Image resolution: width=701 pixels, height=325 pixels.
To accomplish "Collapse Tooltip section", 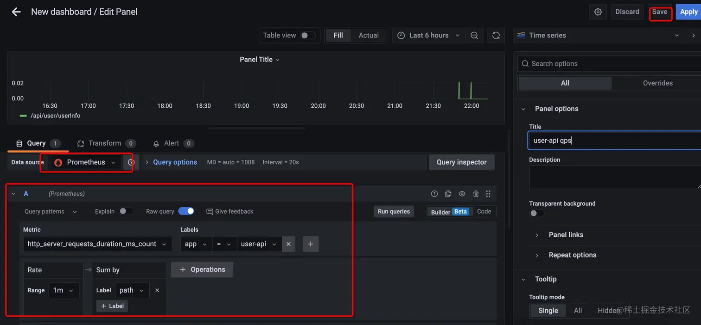I will (523, 279).
